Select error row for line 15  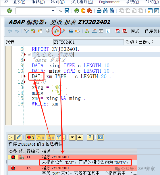tap(72, 168)
